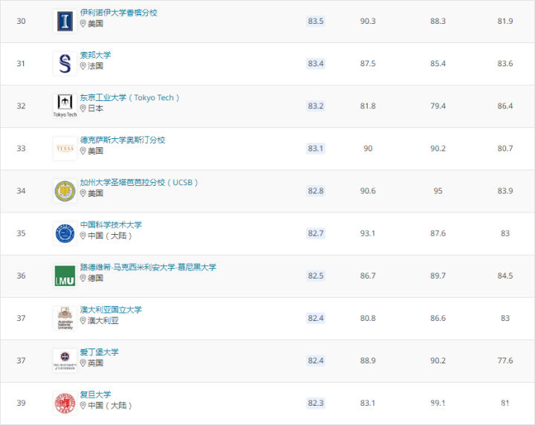535x425 pixels.
Task: Click value 95 in UCSB row
Action: [438, 191]
